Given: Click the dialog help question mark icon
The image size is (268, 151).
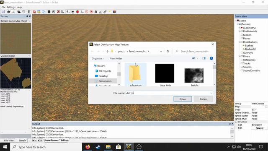Looking at the screenshot, I should pos(211,58).
